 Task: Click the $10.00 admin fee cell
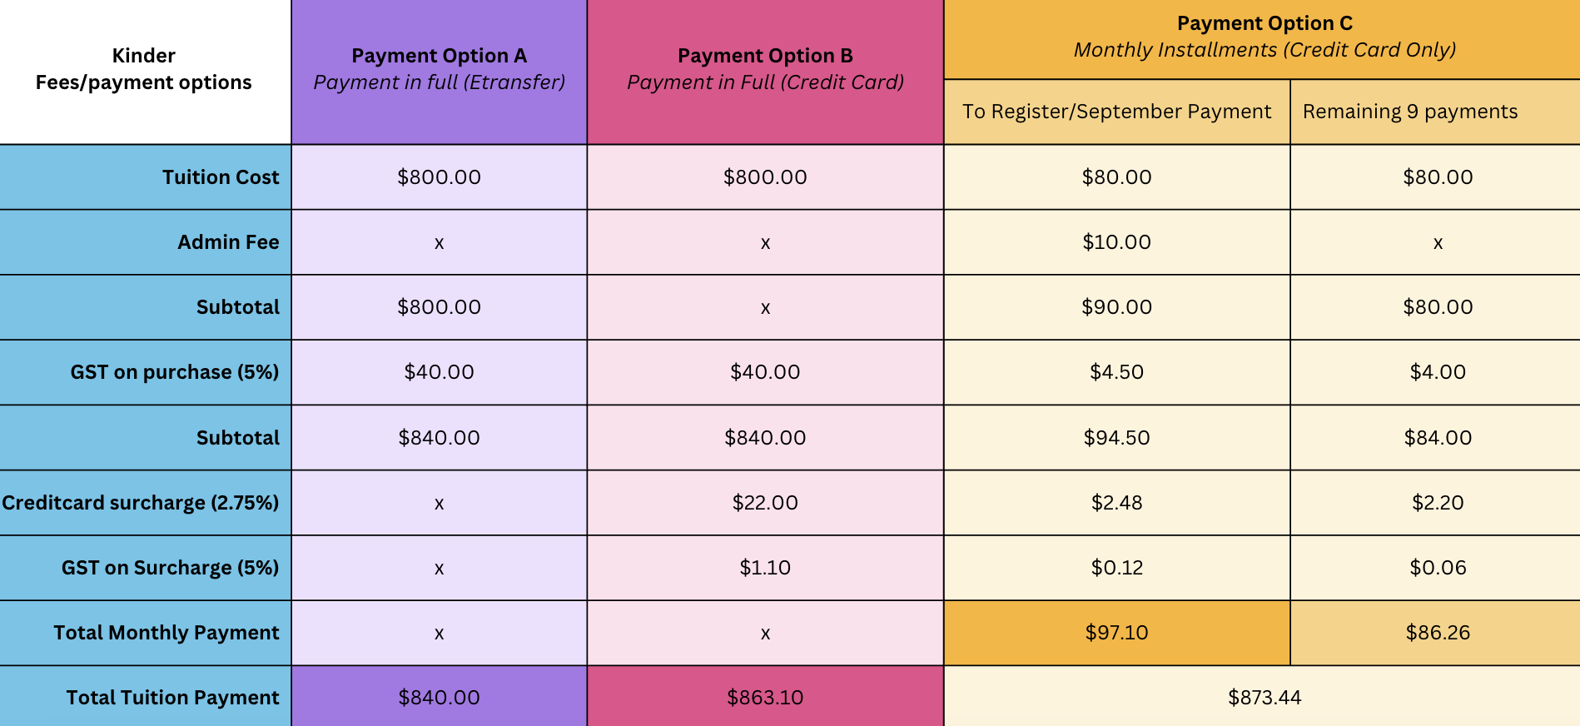pos(1117,242)
